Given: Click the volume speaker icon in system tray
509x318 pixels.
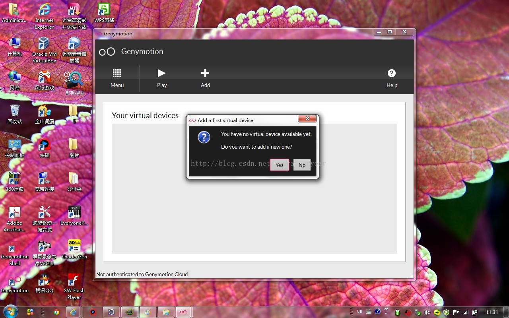Looking at the screenshot, I should pos(427,312).
